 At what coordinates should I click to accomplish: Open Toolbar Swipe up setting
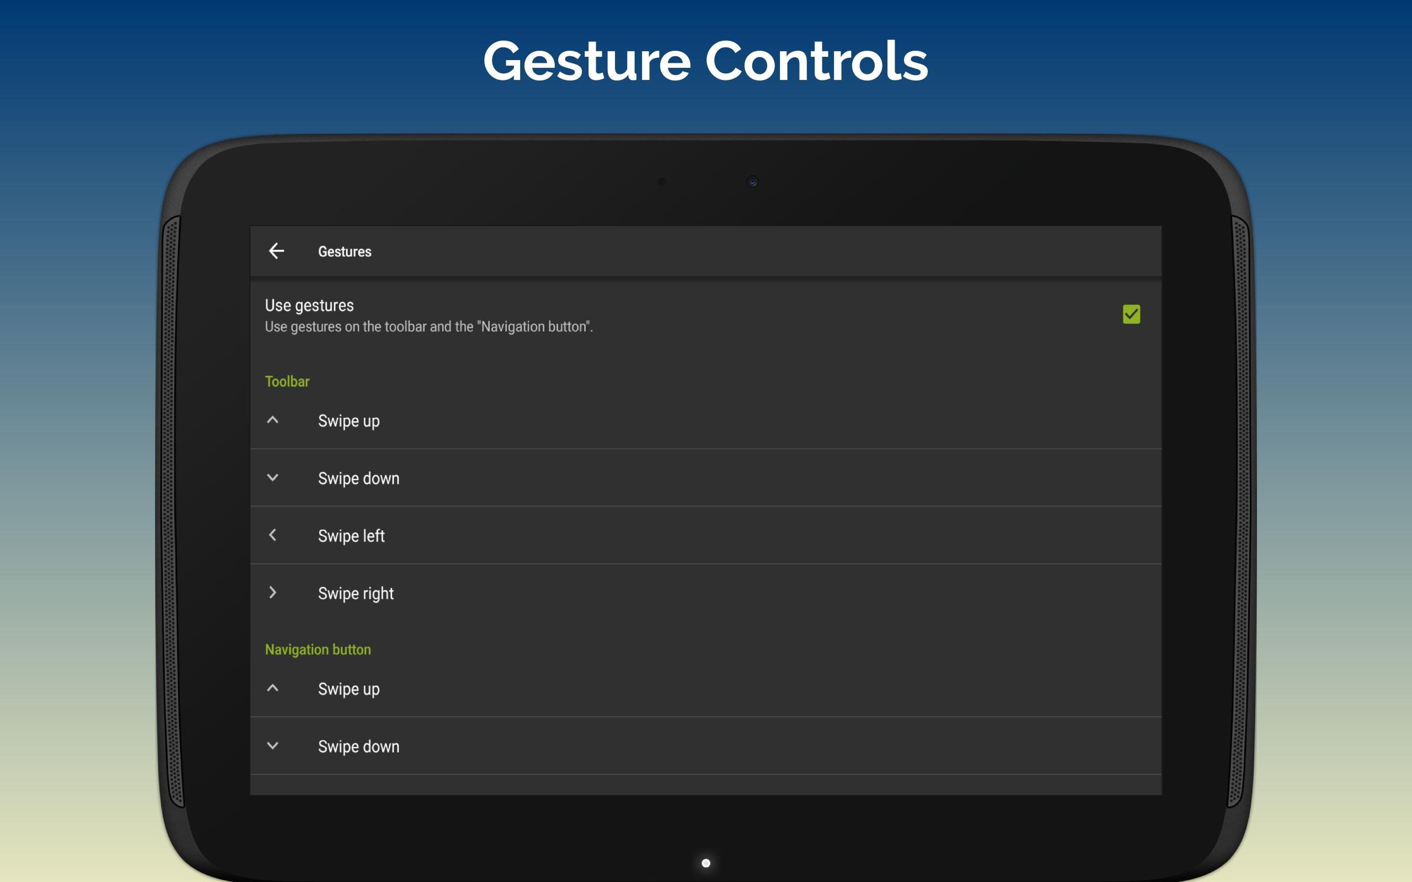(x=349, y=421)
